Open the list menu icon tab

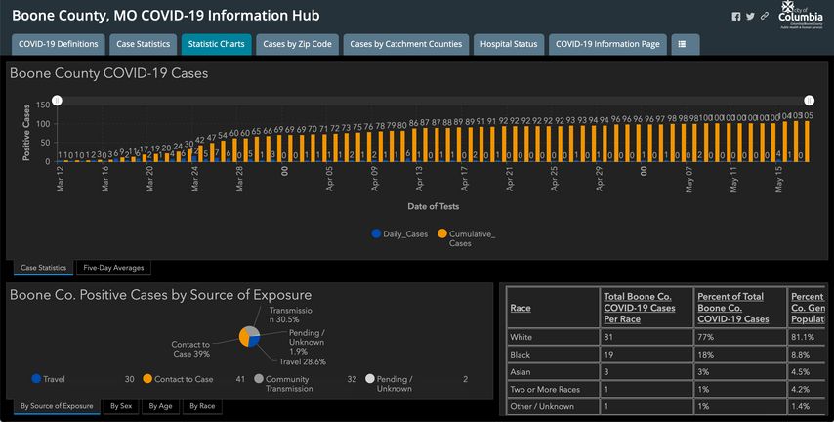click(684, 44)
